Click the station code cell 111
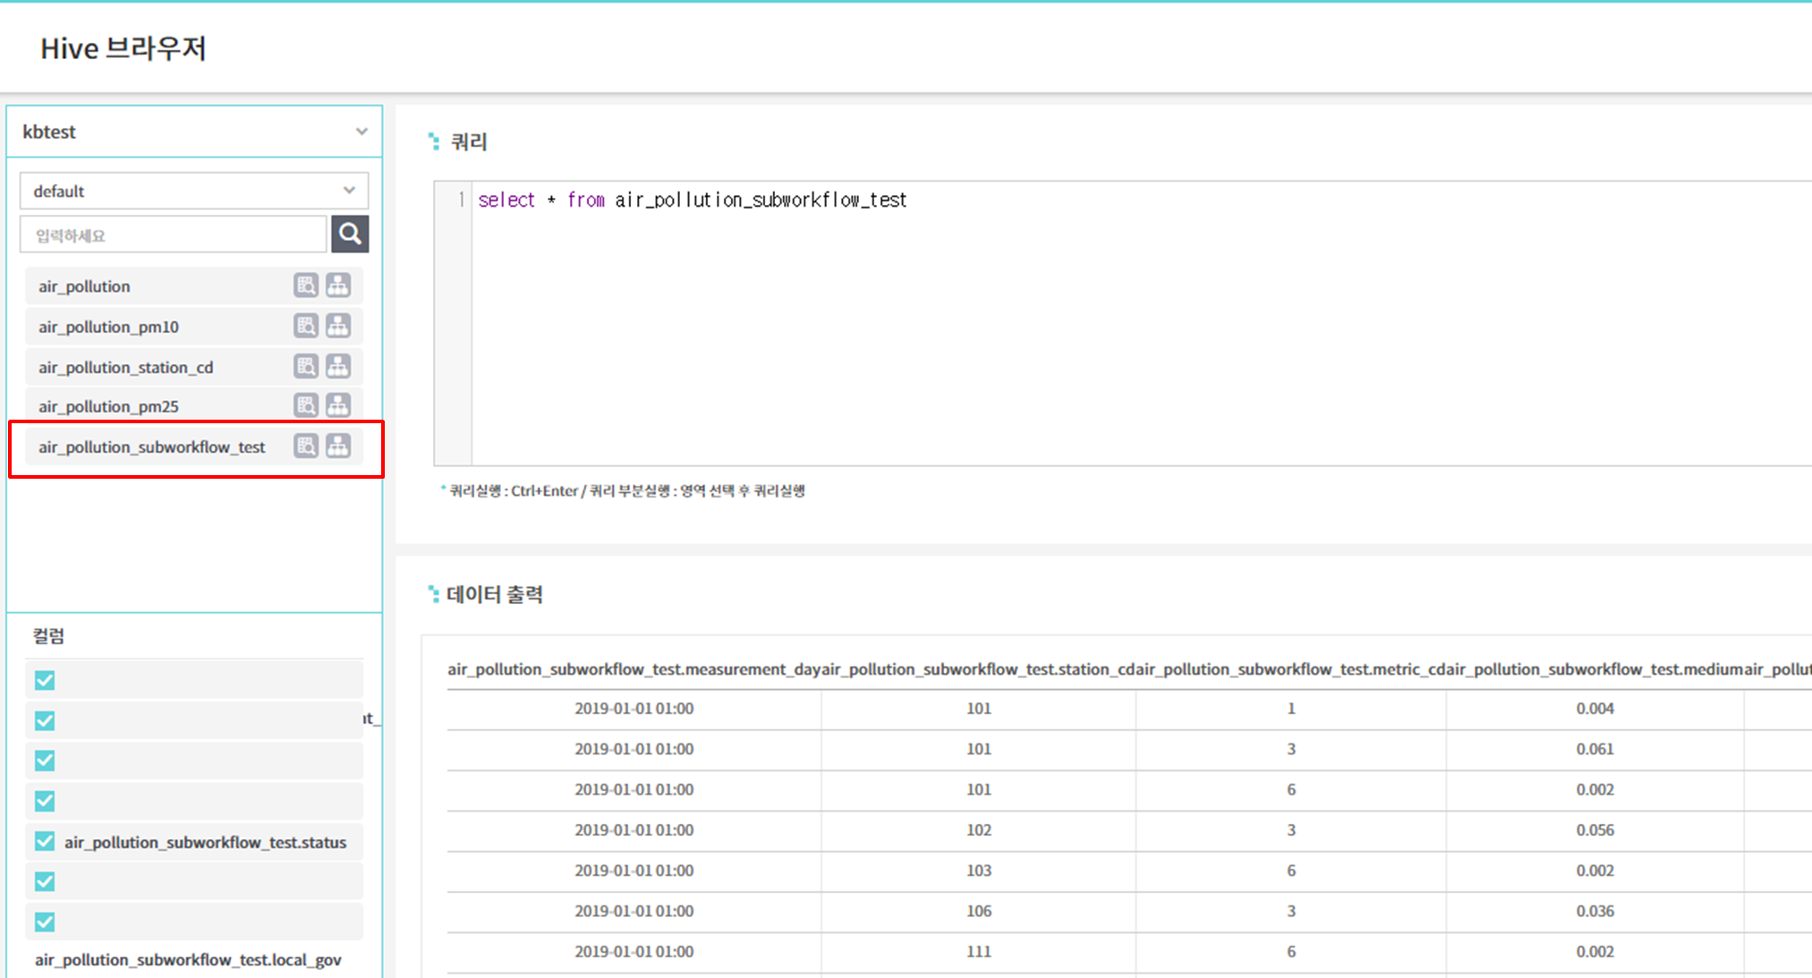1812x978 pixels. (x=978, y=951)
